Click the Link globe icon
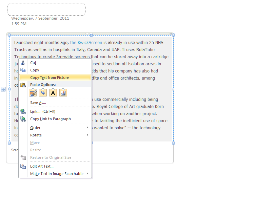 [23, 111]
